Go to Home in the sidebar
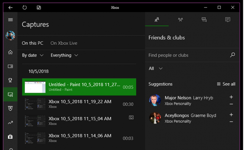Image resolution: width=244 pixels, height=150 pixels. (x=10, y=52)
